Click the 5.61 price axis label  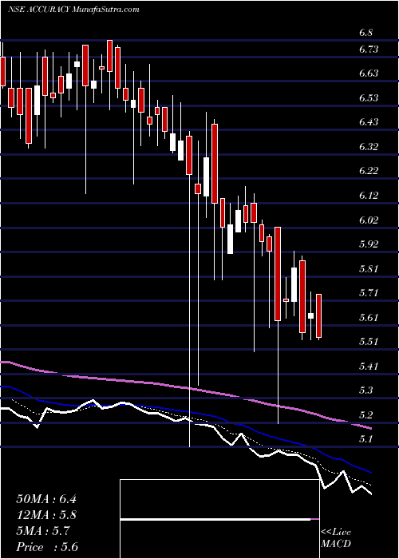click(x=369, y=317)
